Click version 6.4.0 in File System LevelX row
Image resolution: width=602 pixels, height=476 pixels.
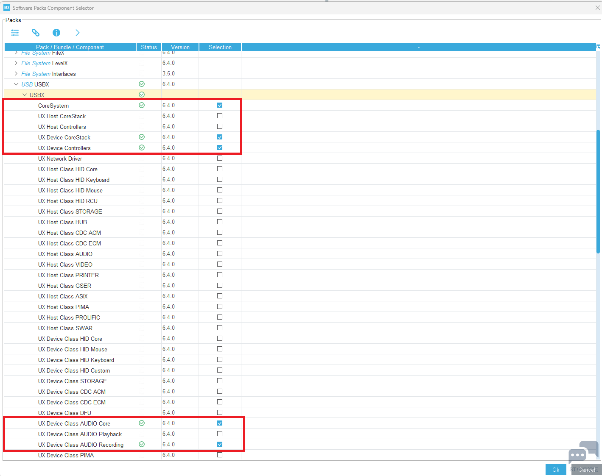click(168, 63)
